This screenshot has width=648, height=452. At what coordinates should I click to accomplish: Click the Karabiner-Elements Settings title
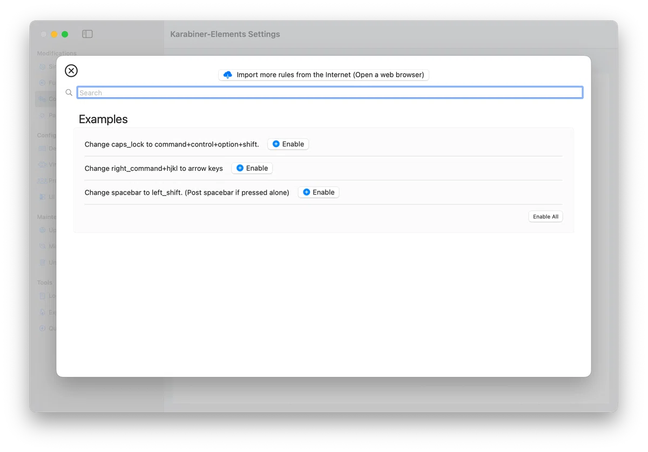pos(225,34)
